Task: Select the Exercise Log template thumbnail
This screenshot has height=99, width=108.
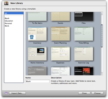Action: tap(84, 54)
